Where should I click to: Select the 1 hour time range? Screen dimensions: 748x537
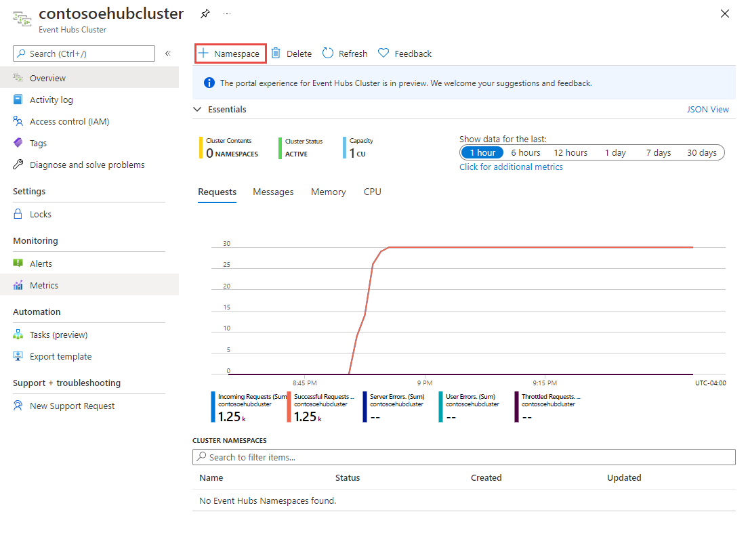[x=482, y=152]
